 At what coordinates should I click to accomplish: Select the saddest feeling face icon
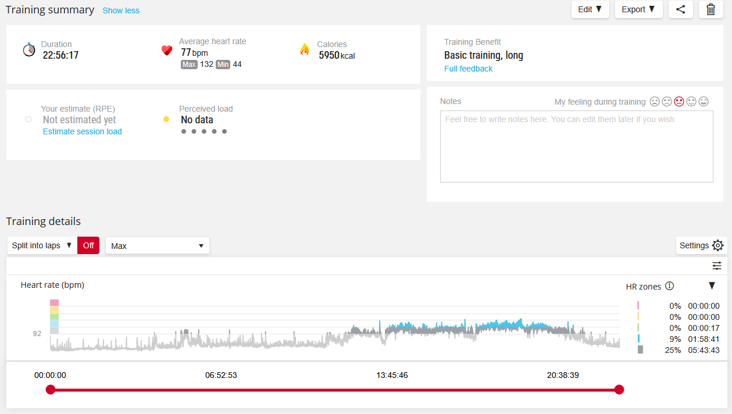[x=655, y=101]
